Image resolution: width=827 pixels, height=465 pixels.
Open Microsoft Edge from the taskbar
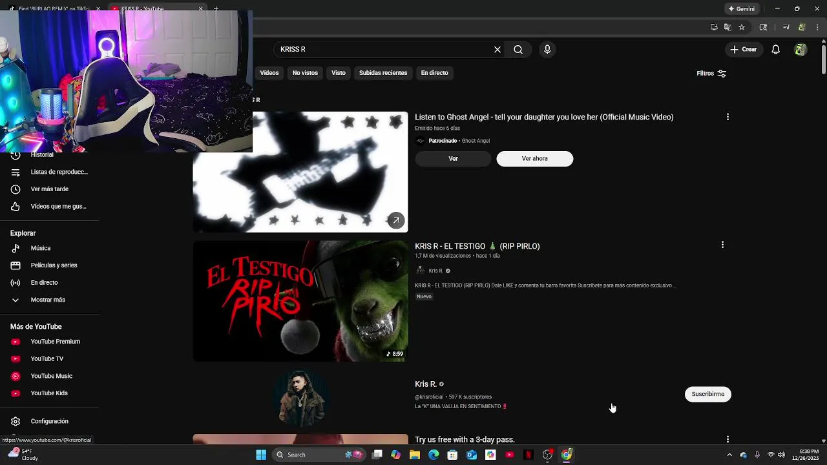click(434, 455)
